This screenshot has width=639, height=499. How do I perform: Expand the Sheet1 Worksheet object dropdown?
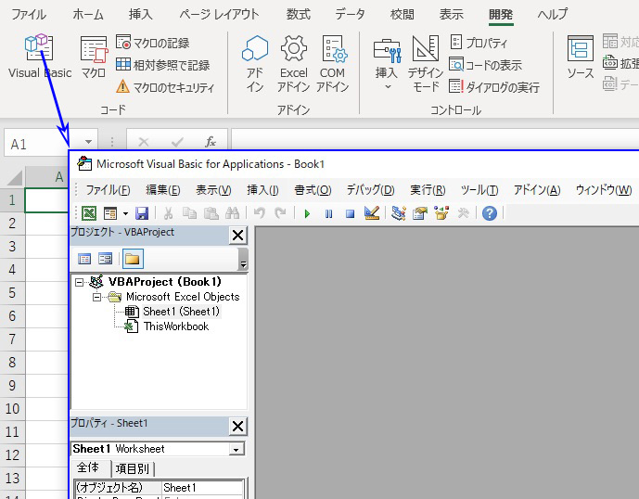[236, 449]
